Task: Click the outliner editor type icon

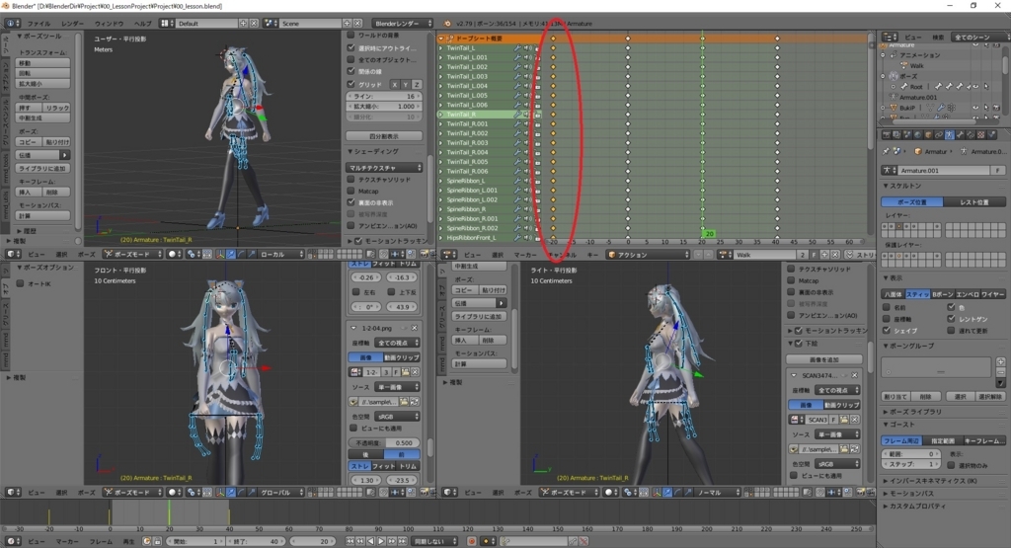Action: click(890, 37)
